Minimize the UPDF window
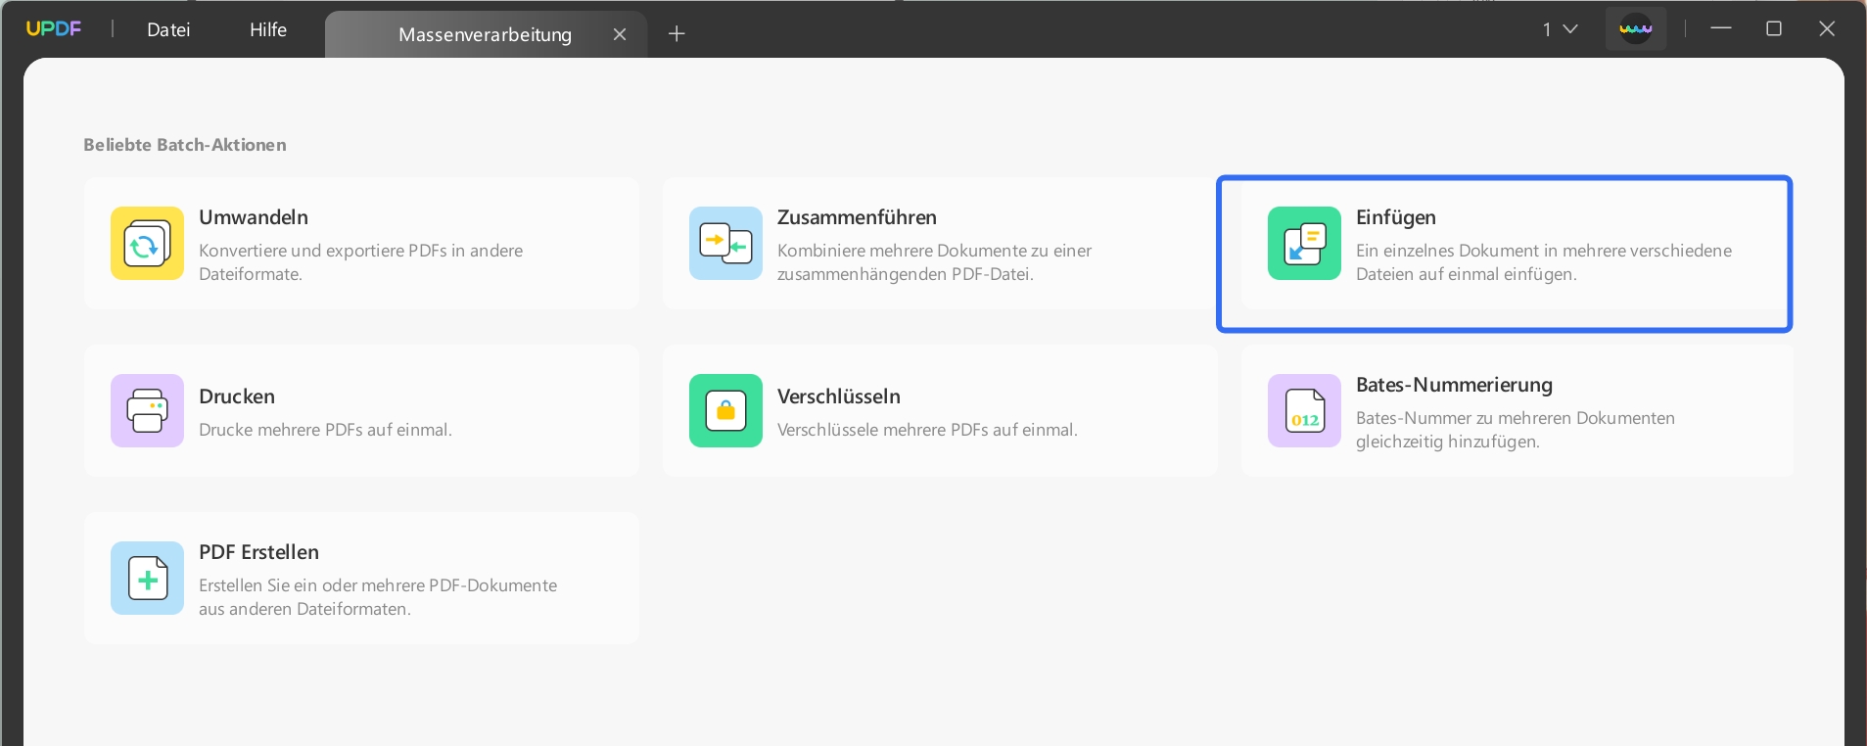The width and height of the screenshot is (1867, 746). click(x=1721, y=29)
